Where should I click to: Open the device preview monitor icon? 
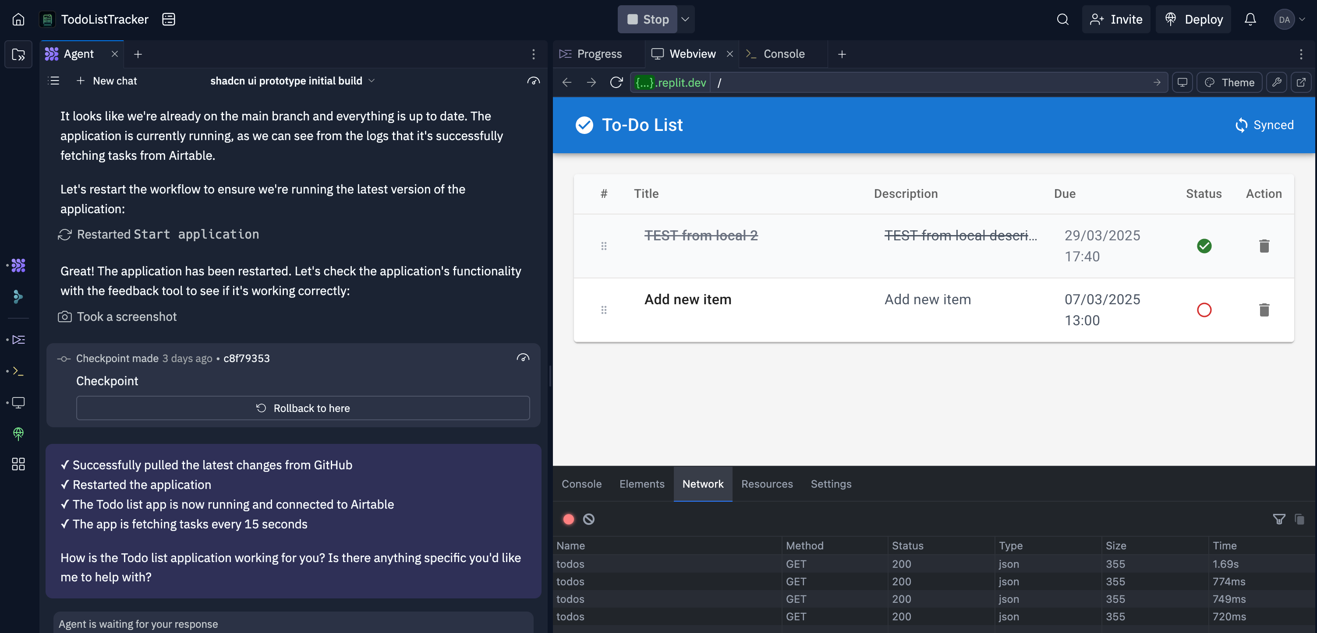[x=1182, y=82]
